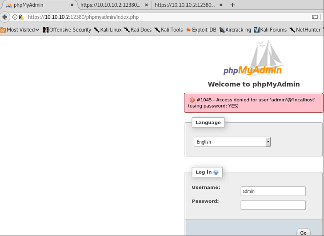
Task: Switch to the third https://10.10.10.2:12380 tab
Action: 188,5
